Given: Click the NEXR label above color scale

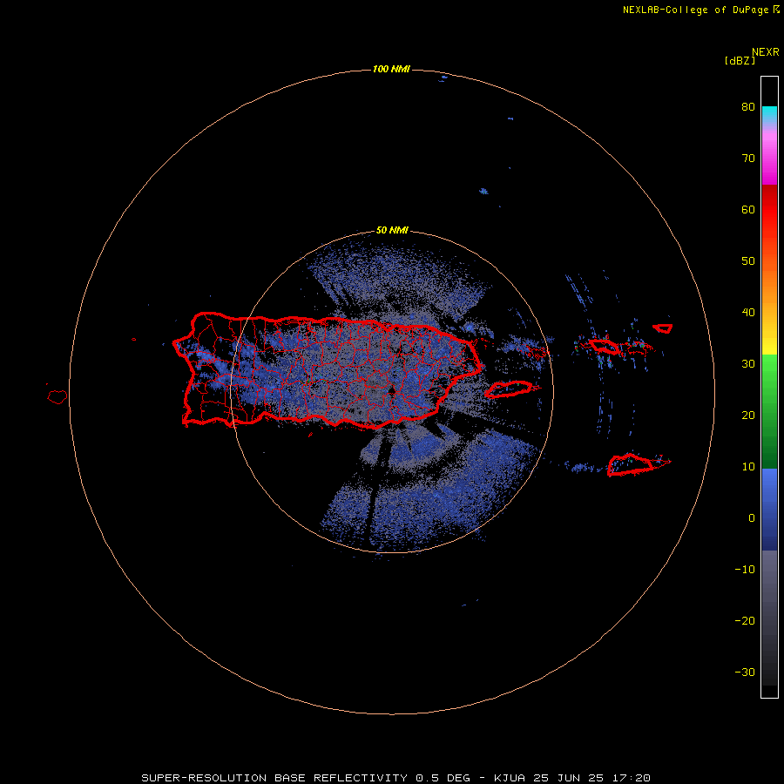Looking at the screenshot, I should click(766, 52).
